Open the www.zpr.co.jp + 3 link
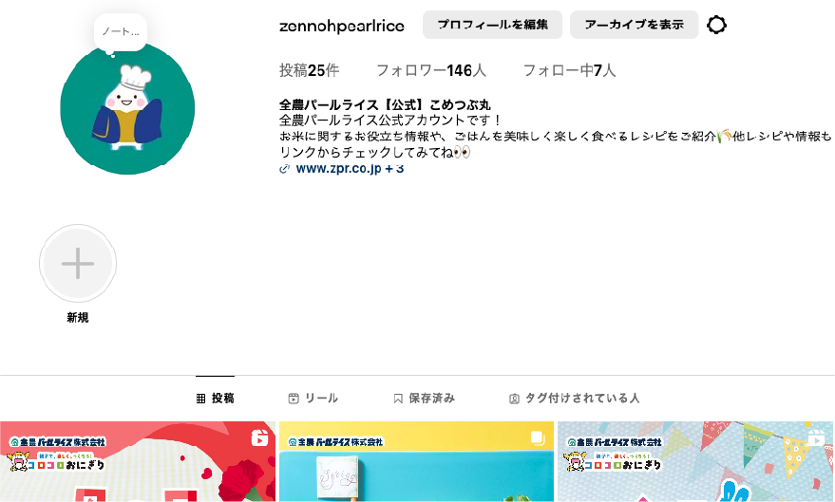 350,169
